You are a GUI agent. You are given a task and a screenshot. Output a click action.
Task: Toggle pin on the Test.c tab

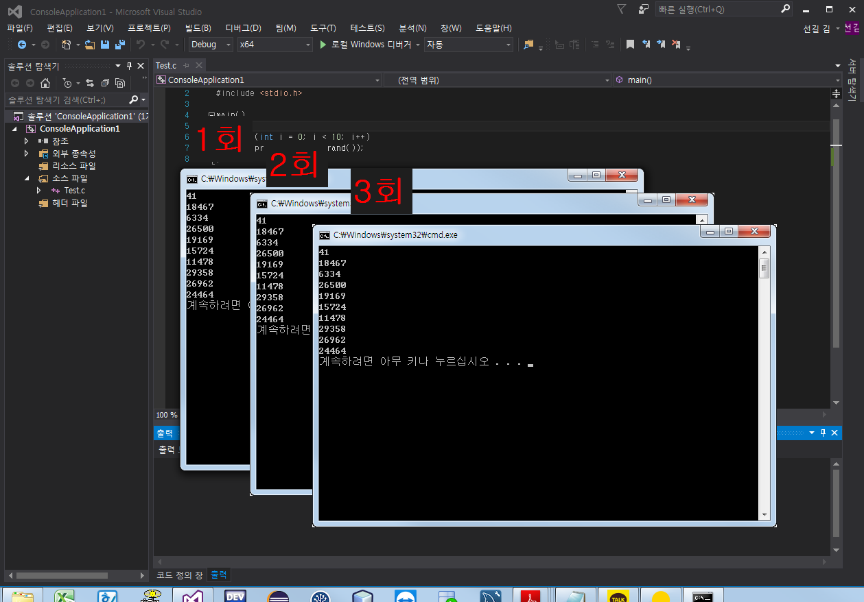click(x=186, y=66)
